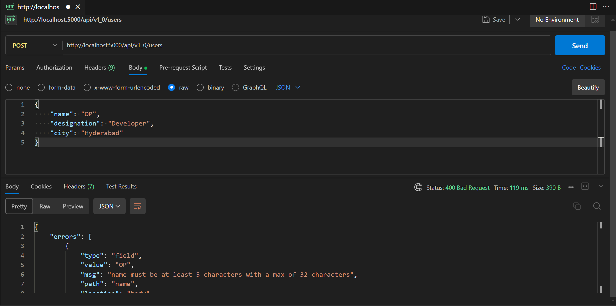Open the more options ellipsis in tab bar

pyautogui.click(x=606, y=7)
